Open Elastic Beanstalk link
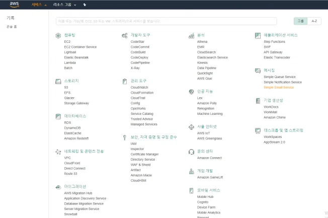The image size is (328, 218). [76, 57]
